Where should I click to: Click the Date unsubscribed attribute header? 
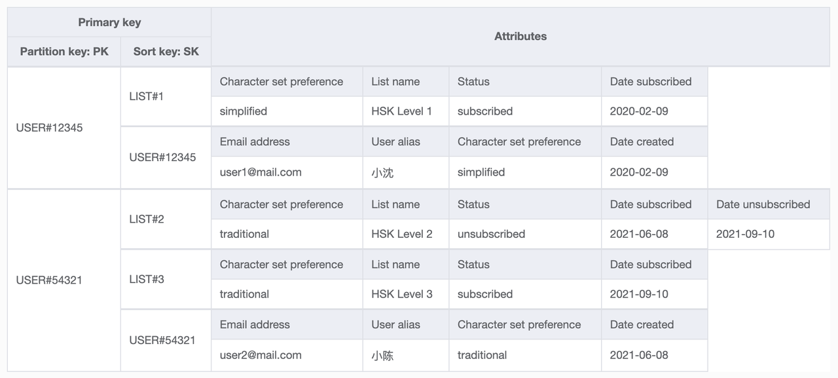[x=763, y=204]
